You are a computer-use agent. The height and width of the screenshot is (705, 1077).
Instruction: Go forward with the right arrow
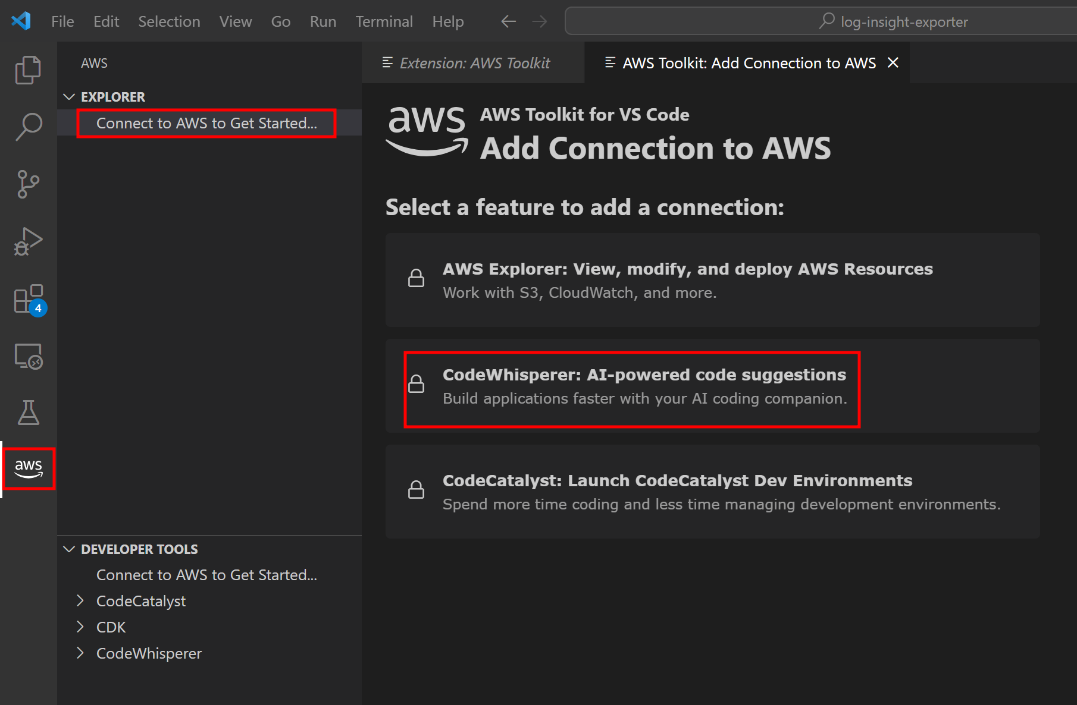click(x=540, y=22)
